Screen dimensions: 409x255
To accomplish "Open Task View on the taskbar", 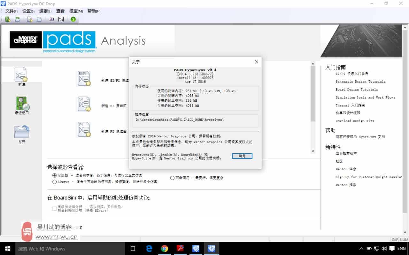I will [x=133, y=249].
